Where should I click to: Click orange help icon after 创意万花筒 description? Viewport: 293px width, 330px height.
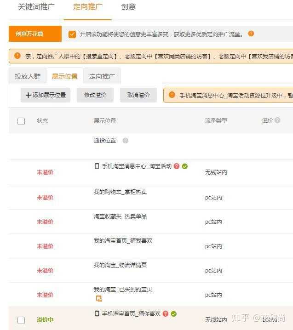[x=251, y=34]
